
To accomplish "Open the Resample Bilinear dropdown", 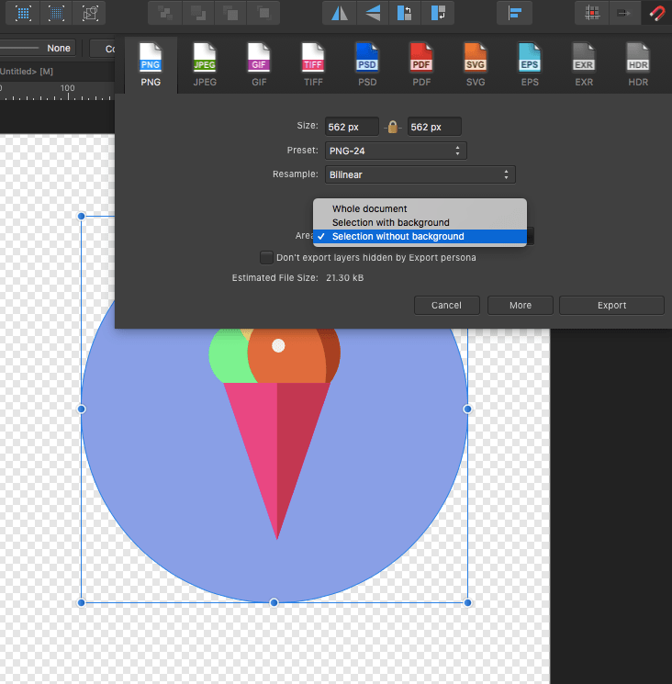I will 420,174.
